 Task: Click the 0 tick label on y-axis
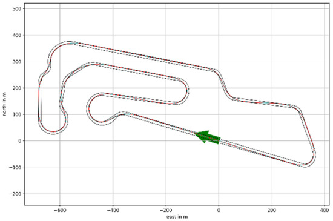(x=20, y=141)
